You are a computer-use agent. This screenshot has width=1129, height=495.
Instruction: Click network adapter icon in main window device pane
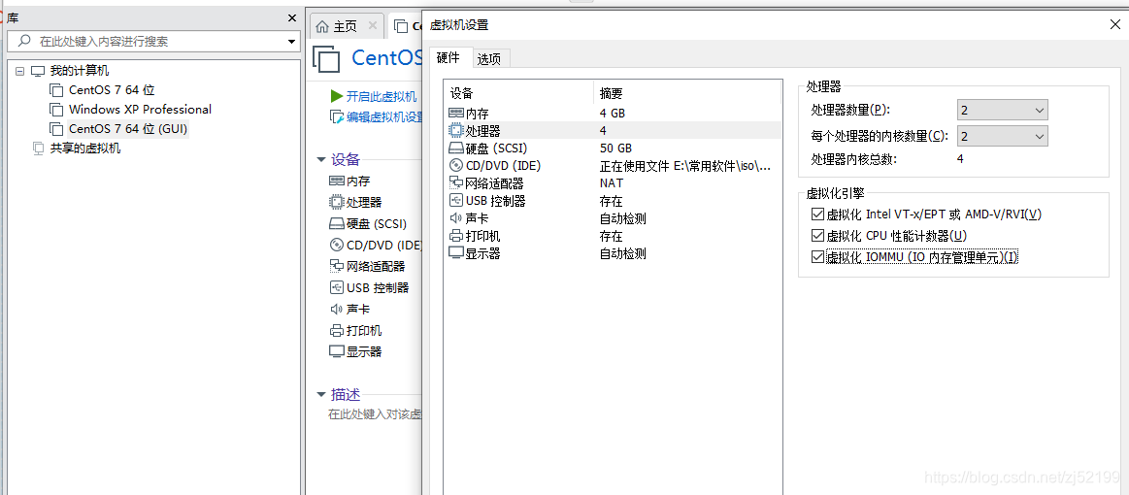336,266
